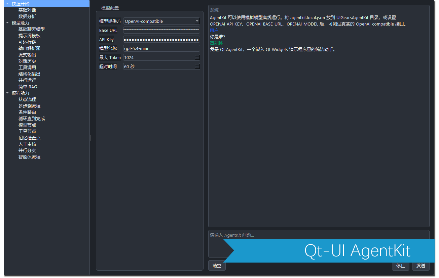Click the 最大 Token spinner arrows
Viewport: 439px width, 278px height.
click(197, 57)
